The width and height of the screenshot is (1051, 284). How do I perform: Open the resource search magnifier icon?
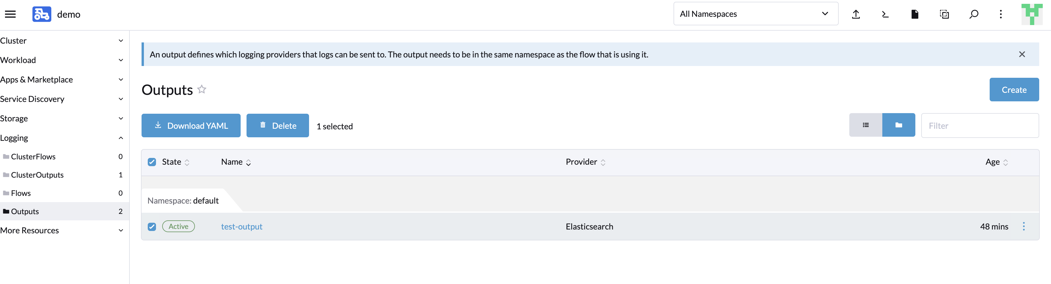pos(974,14)
